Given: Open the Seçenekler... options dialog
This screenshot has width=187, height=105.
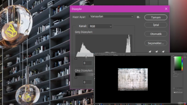Looking at the screenshot, I should (x=156, y=43).
